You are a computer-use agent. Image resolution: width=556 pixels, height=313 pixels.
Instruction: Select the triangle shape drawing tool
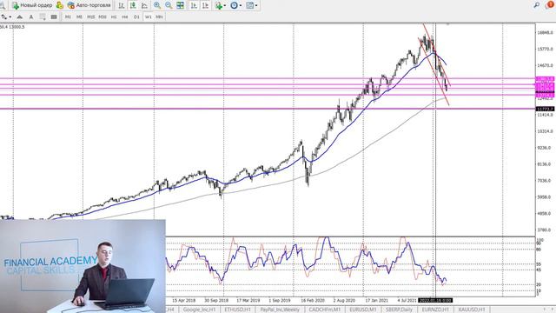pos(19,17)
